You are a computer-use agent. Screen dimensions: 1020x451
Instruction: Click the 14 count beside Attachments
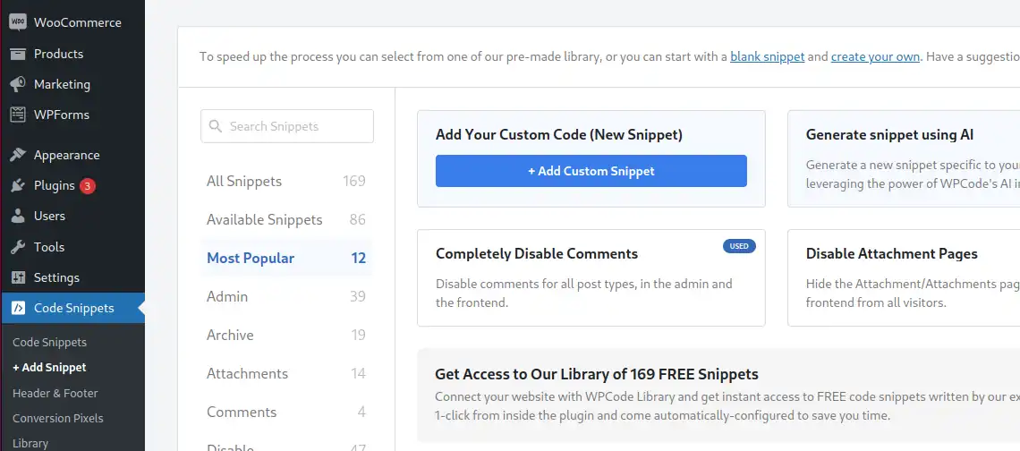(359, 373)
